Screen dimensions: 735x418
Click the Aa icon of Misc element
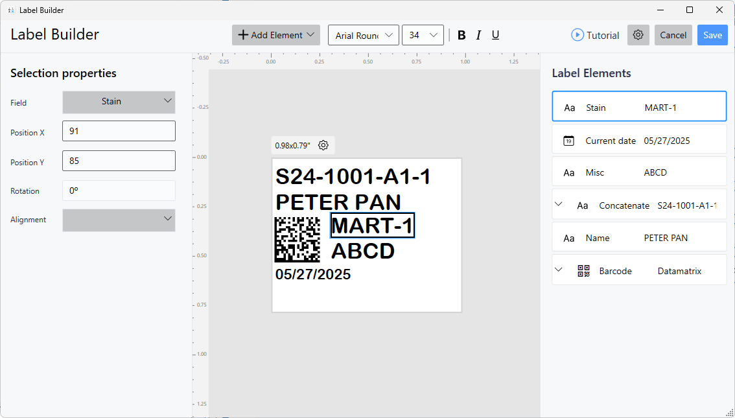(x=569, y=173)
